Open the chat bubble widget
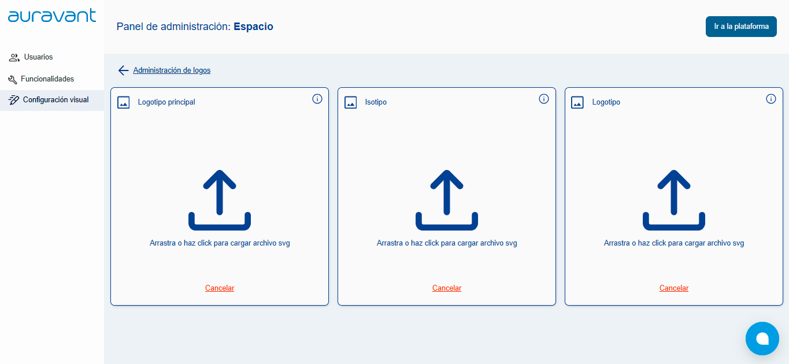789x364 pixels. [762, 339]
